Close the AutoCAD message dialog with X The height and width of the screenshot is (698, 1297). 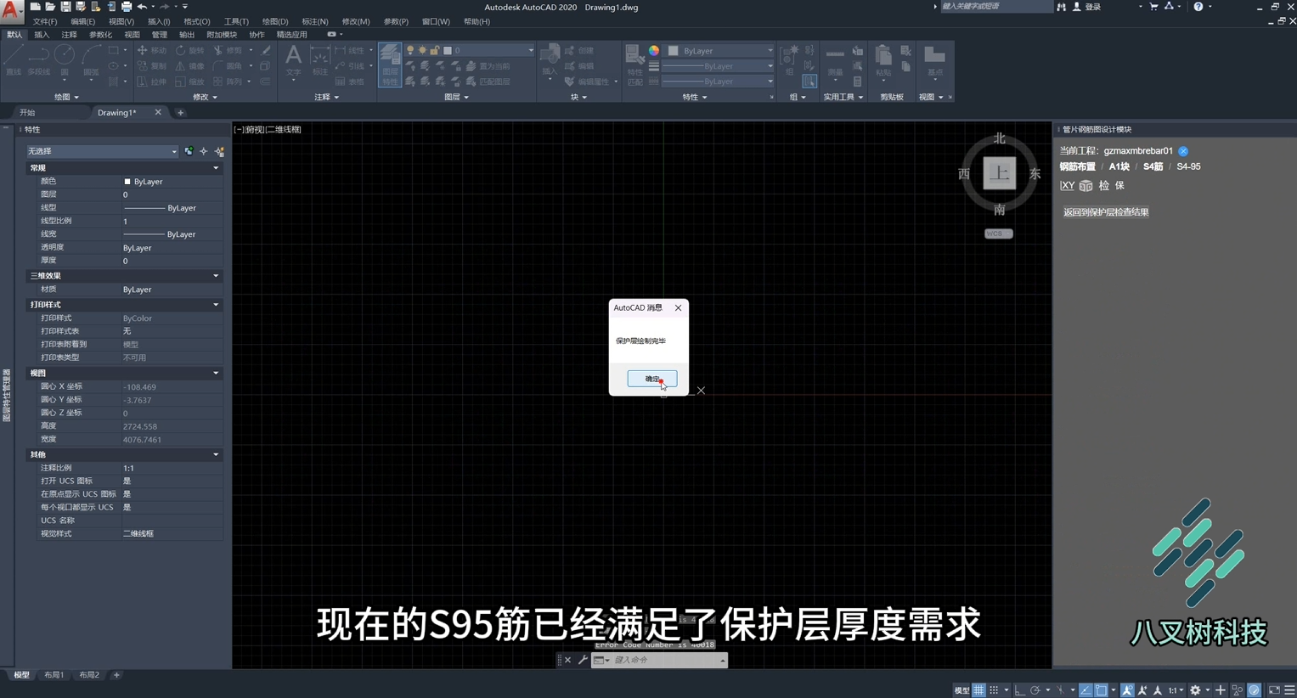[x=678, y=307]
